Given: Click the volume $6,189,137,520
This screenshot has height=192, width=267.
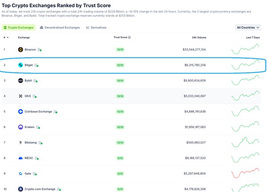Looking at the screenshot, I should click(x=195, y=158).
